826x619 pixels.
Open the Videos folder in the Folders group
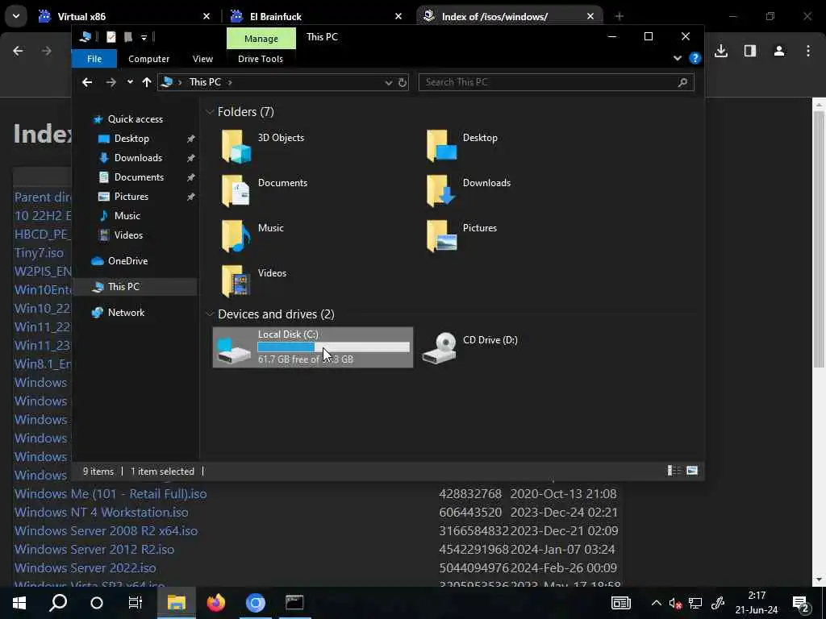[236, 281]
